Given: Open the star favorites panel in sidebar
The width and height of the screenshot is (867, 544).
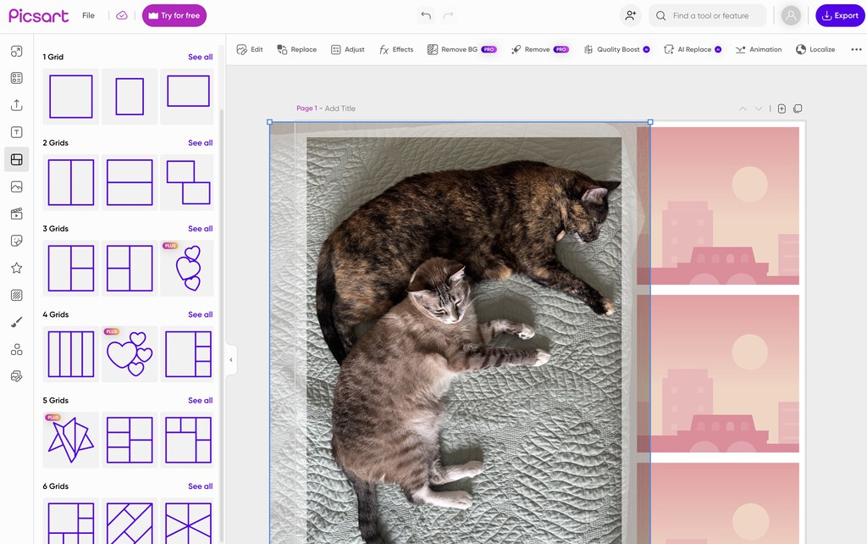Looking at the screenshot, I should click(x=16, y=268).
